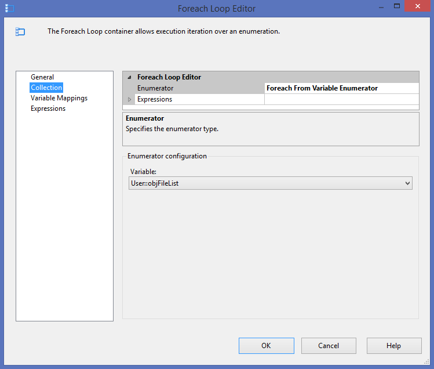Expand the Expressions property row triangle

click(x=129, y=99)
